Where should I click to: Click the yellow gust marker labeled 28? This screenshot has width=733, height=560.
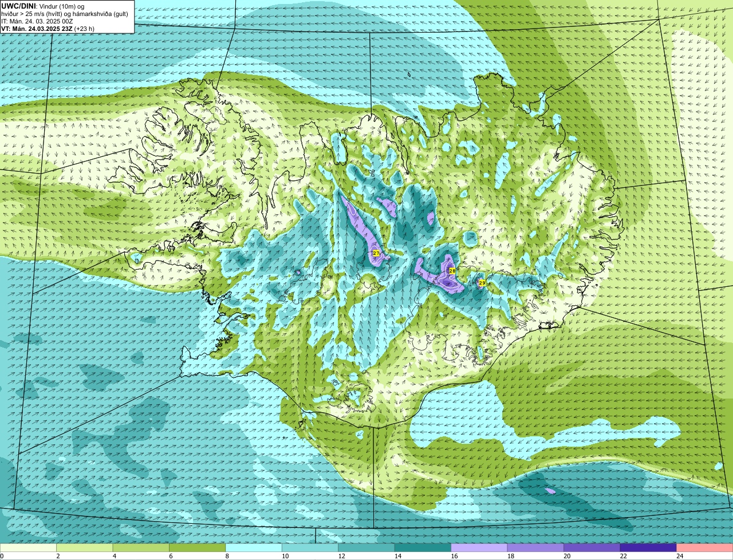pyautogui.click(x=452, y=271)
